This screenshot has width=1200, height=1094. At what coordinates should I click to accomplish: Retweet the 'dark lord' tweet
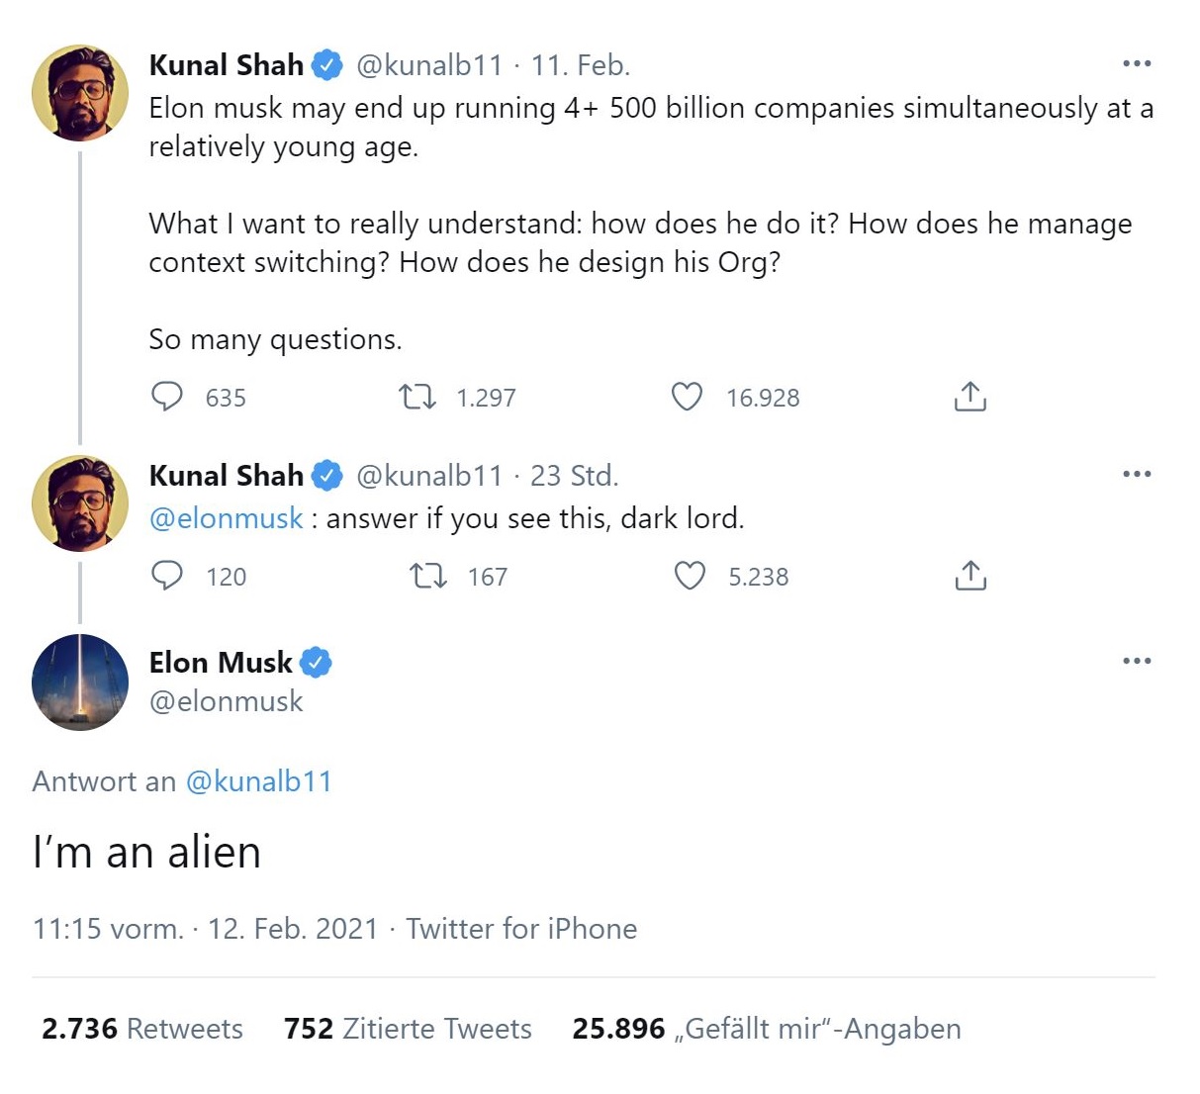[427, 576]
